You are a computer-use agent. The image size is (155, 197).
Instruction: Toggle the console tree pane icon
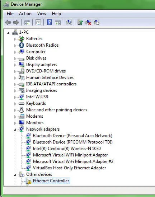point(27,23)
